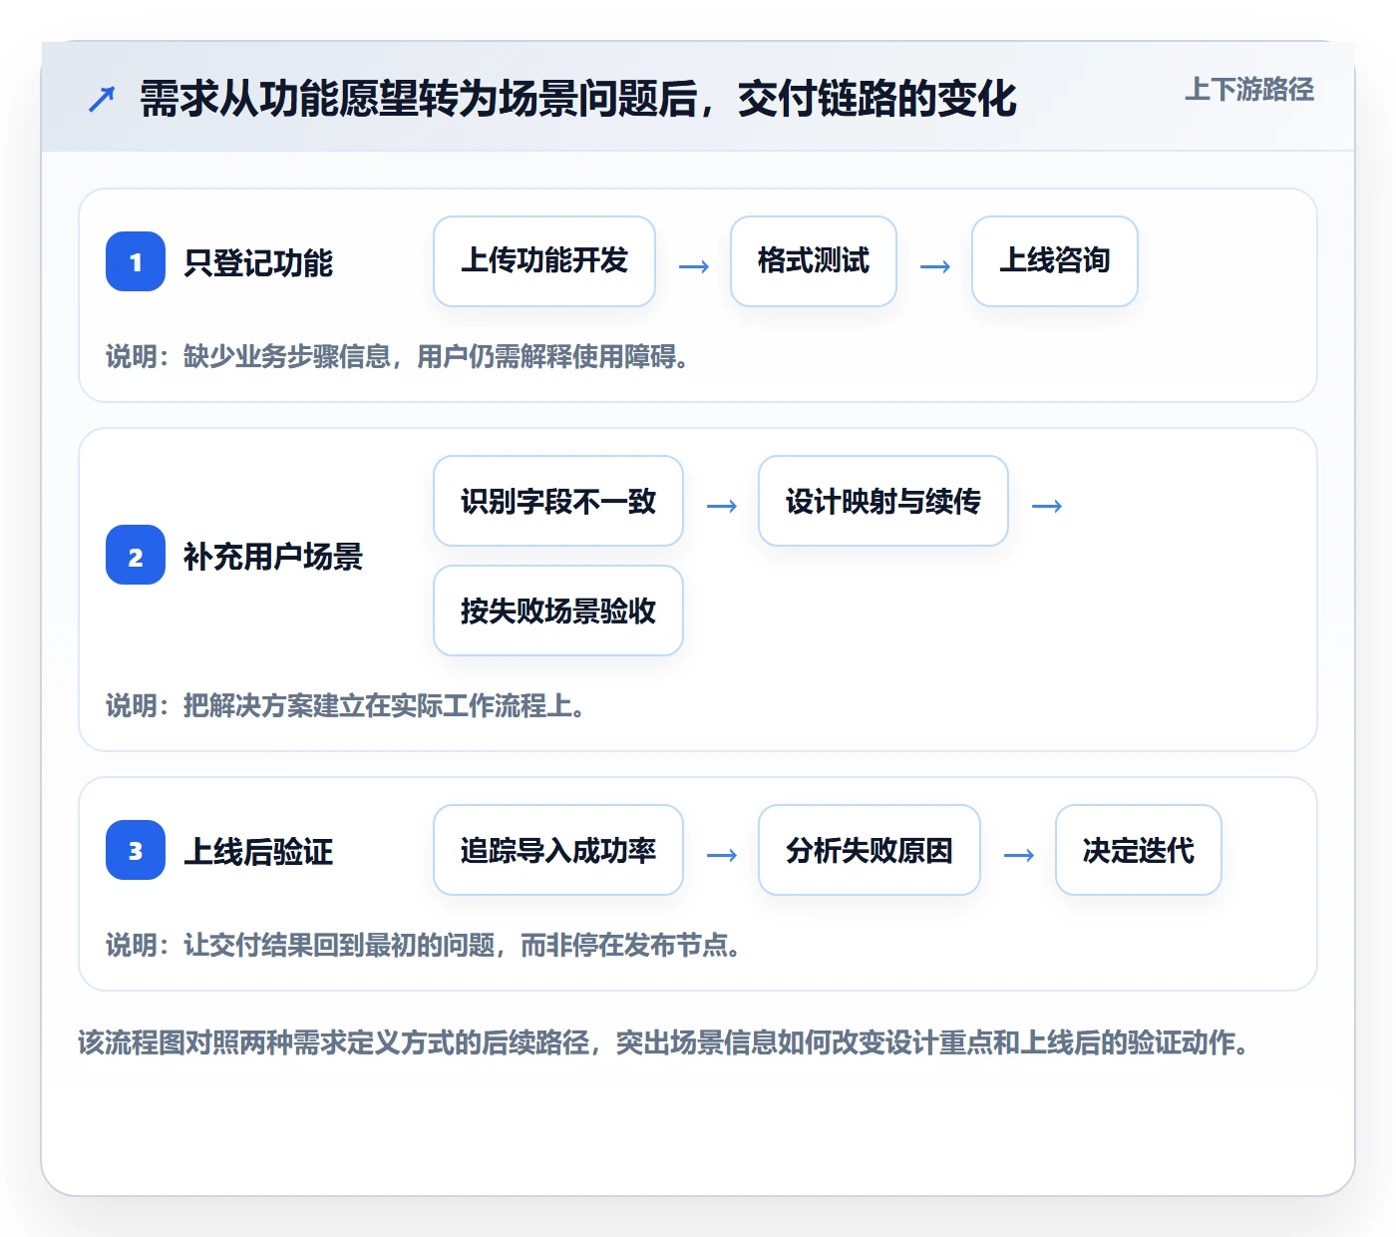
Task: Select the 决定迭代 step box
Action: coord(1139,850)
